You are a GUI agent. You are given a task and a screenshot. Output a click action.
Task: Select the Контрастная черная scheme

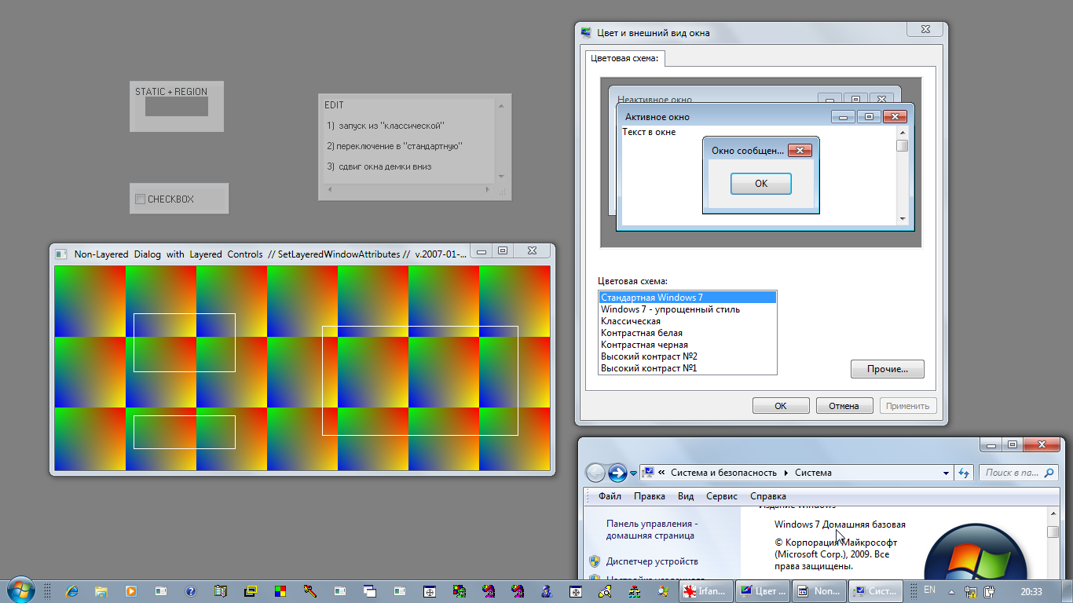click(687, 345)
